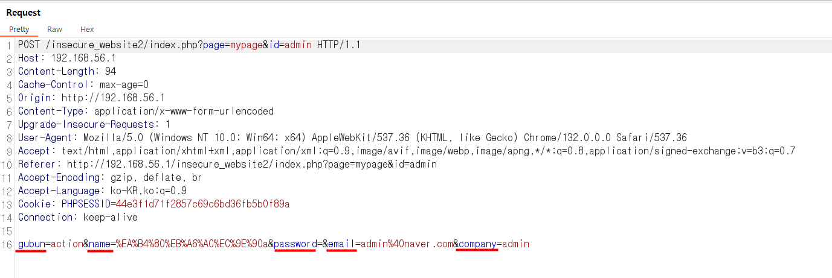Click the company parameter in body
Screen dimensions: 832x278
[477, 244]
